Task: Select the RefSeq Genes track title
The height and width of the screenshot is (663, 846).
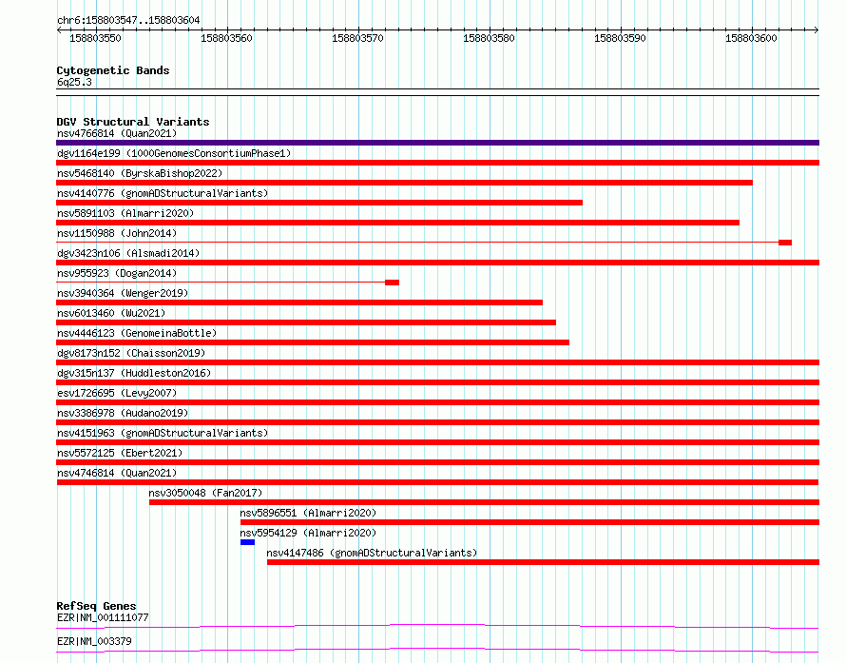Action: click(97, 606)
